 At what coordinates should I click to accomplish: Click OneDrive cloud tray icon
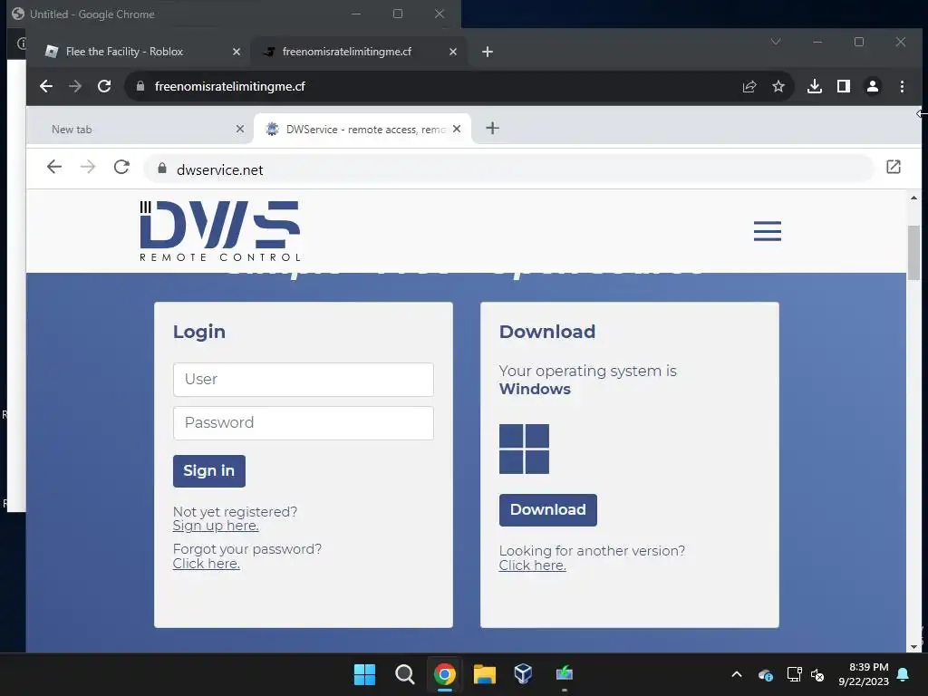coord(765,674)
